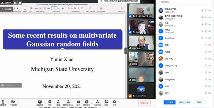Pause the meeting recording
This screenshot has height=108, width=214.
coord(15,3)
